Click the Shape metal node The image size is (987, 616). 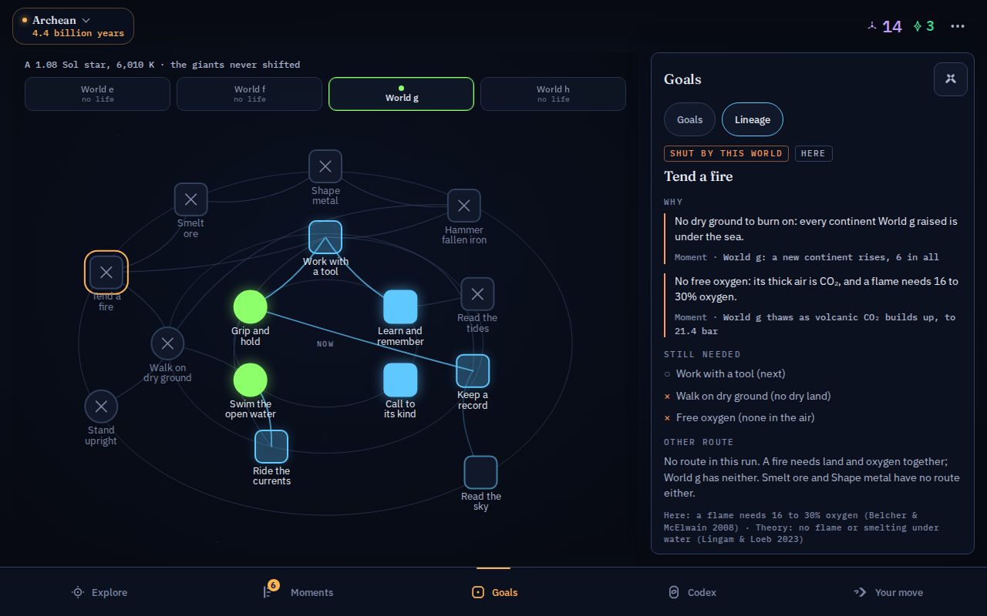click(325, 166)
